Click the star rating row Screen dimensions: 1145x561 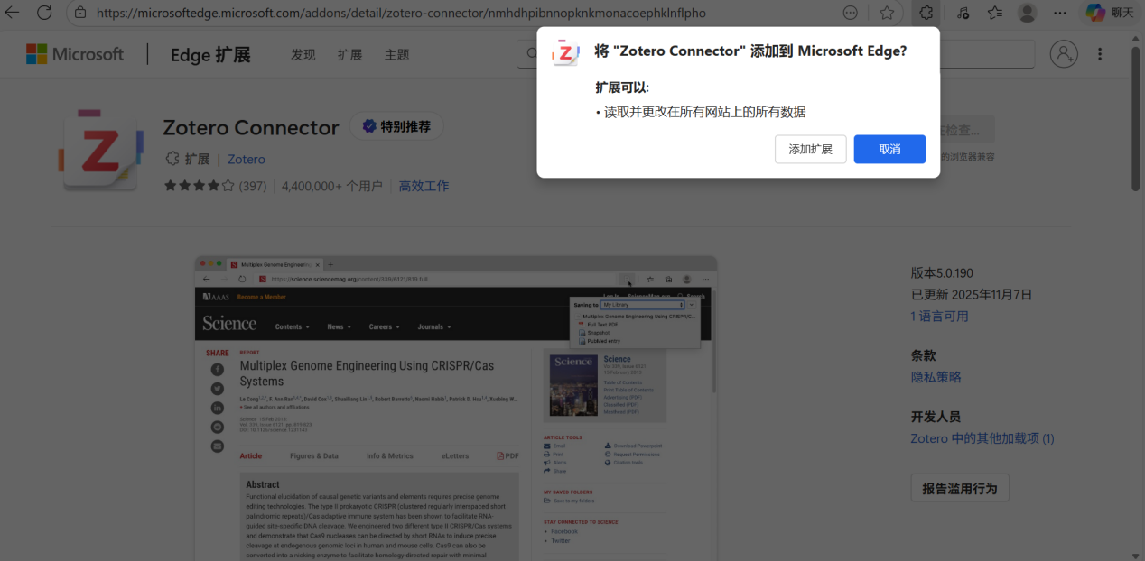(198, 186)
